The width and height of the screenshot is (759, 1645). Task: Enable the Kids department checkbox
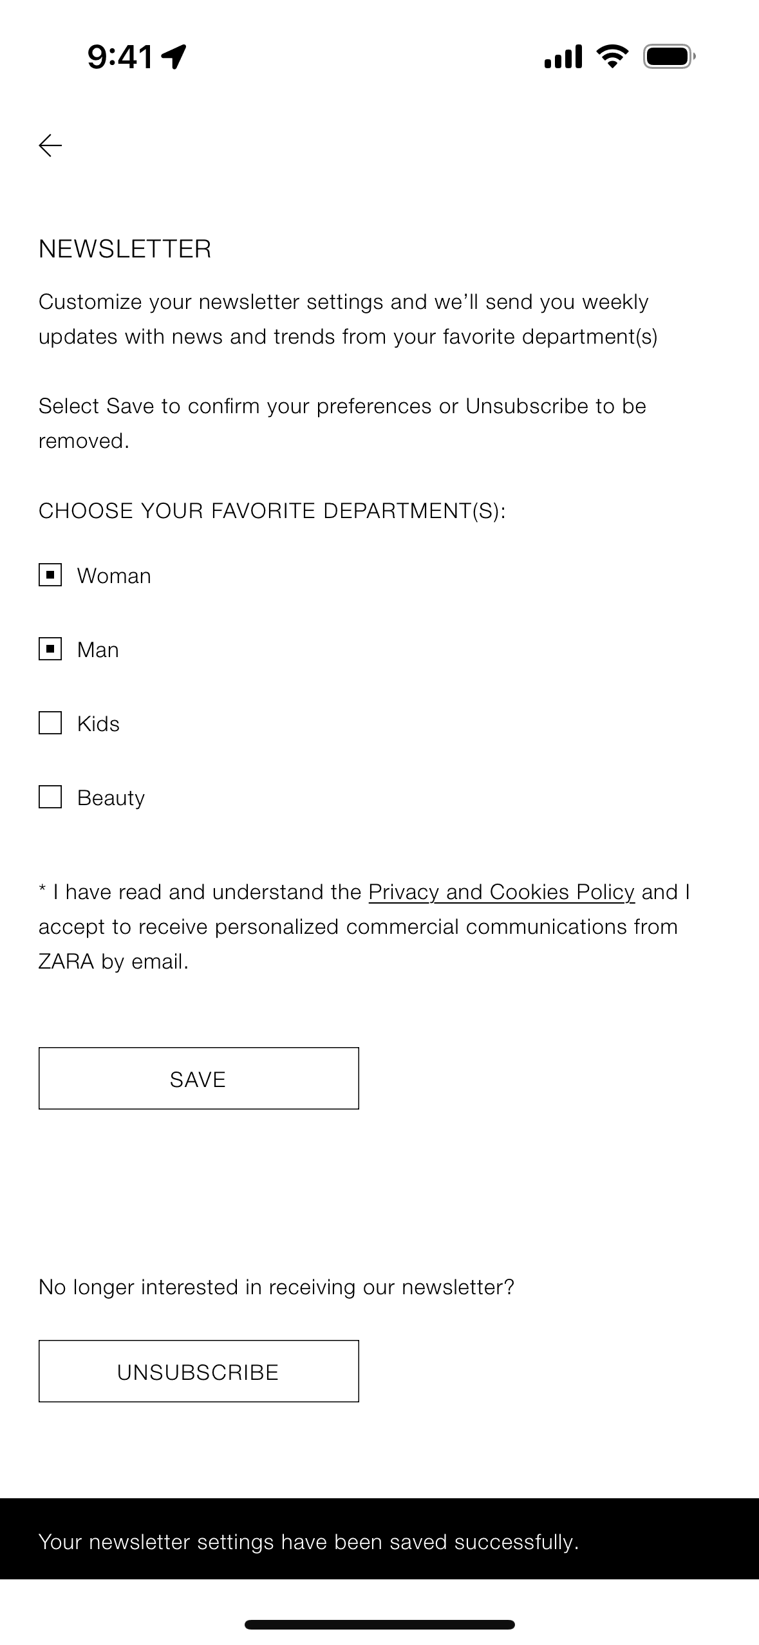coord(52,723)
